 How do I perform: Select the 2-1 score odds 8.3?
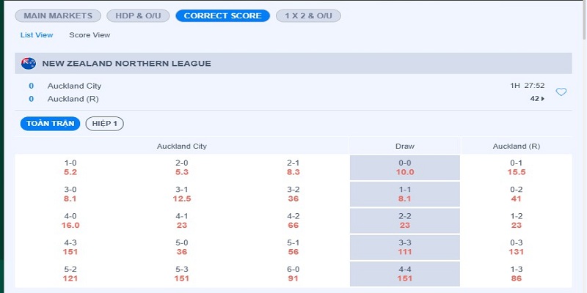tap(293, 168)
